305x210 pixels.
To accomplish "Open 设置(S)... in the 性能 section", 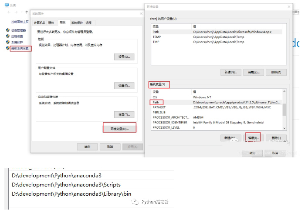I will tap(124, 57).
